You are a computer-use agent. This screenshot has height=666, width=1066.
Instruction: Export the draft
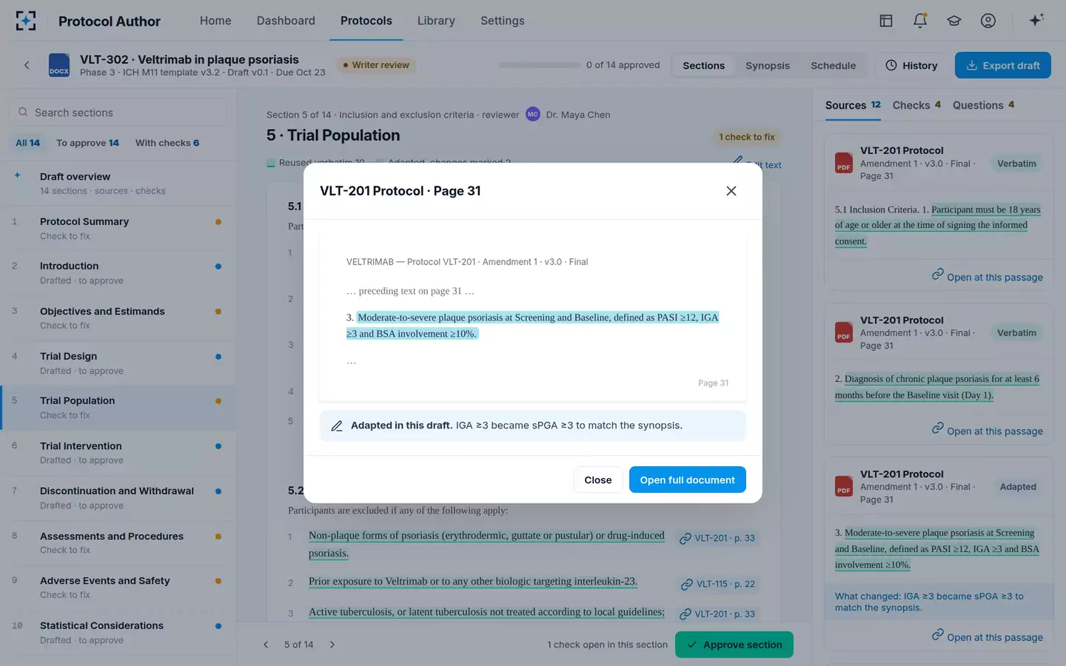pos(1003,65)
